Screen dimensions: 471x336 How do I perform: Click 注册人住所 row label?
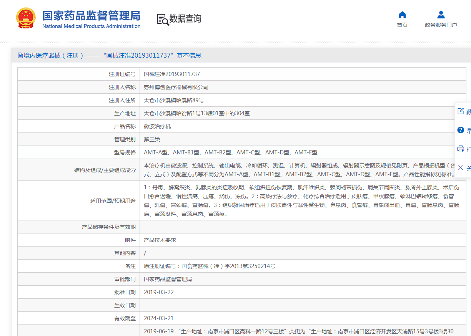click(x=122, y=100)
